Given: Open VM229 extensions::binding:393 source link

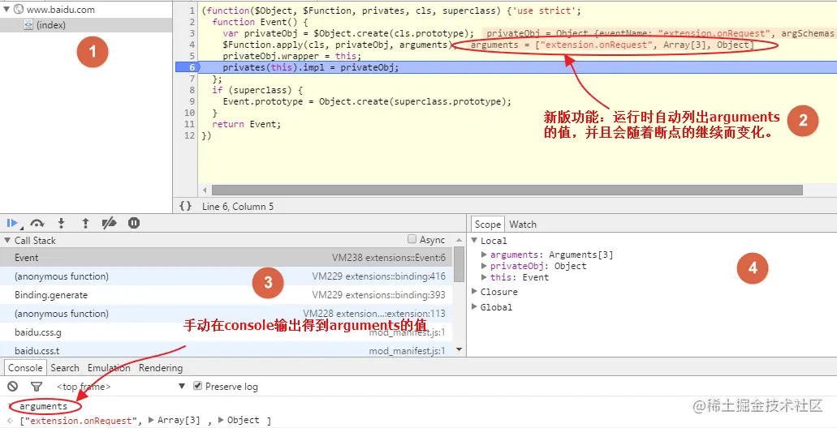Looking at the screenshot, I should (379, 295).
